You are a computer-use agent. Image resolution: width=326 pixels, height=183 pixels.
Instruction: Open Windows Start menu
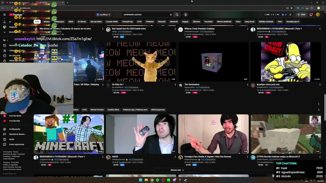click(x=141, y=180)
